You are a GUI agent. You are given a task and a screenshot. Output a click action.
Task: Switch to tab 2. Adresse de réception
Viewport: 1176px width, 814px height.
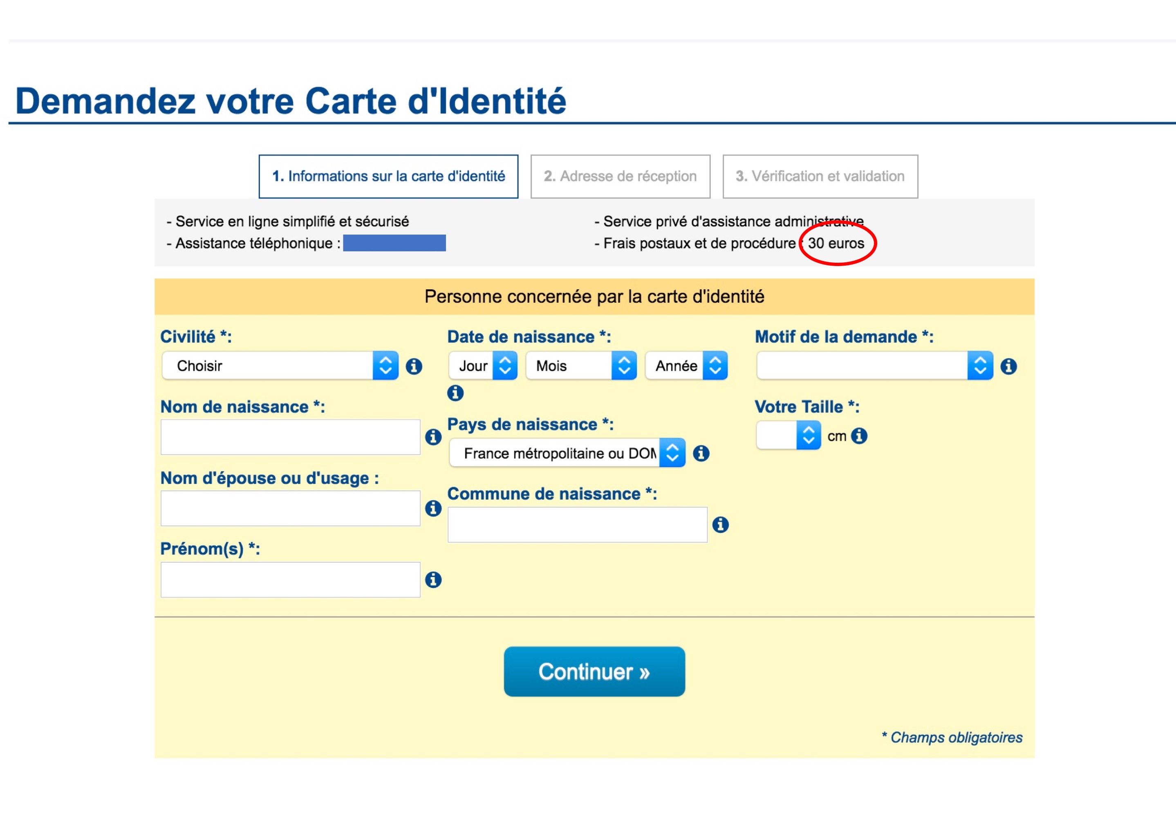(620, 177)
